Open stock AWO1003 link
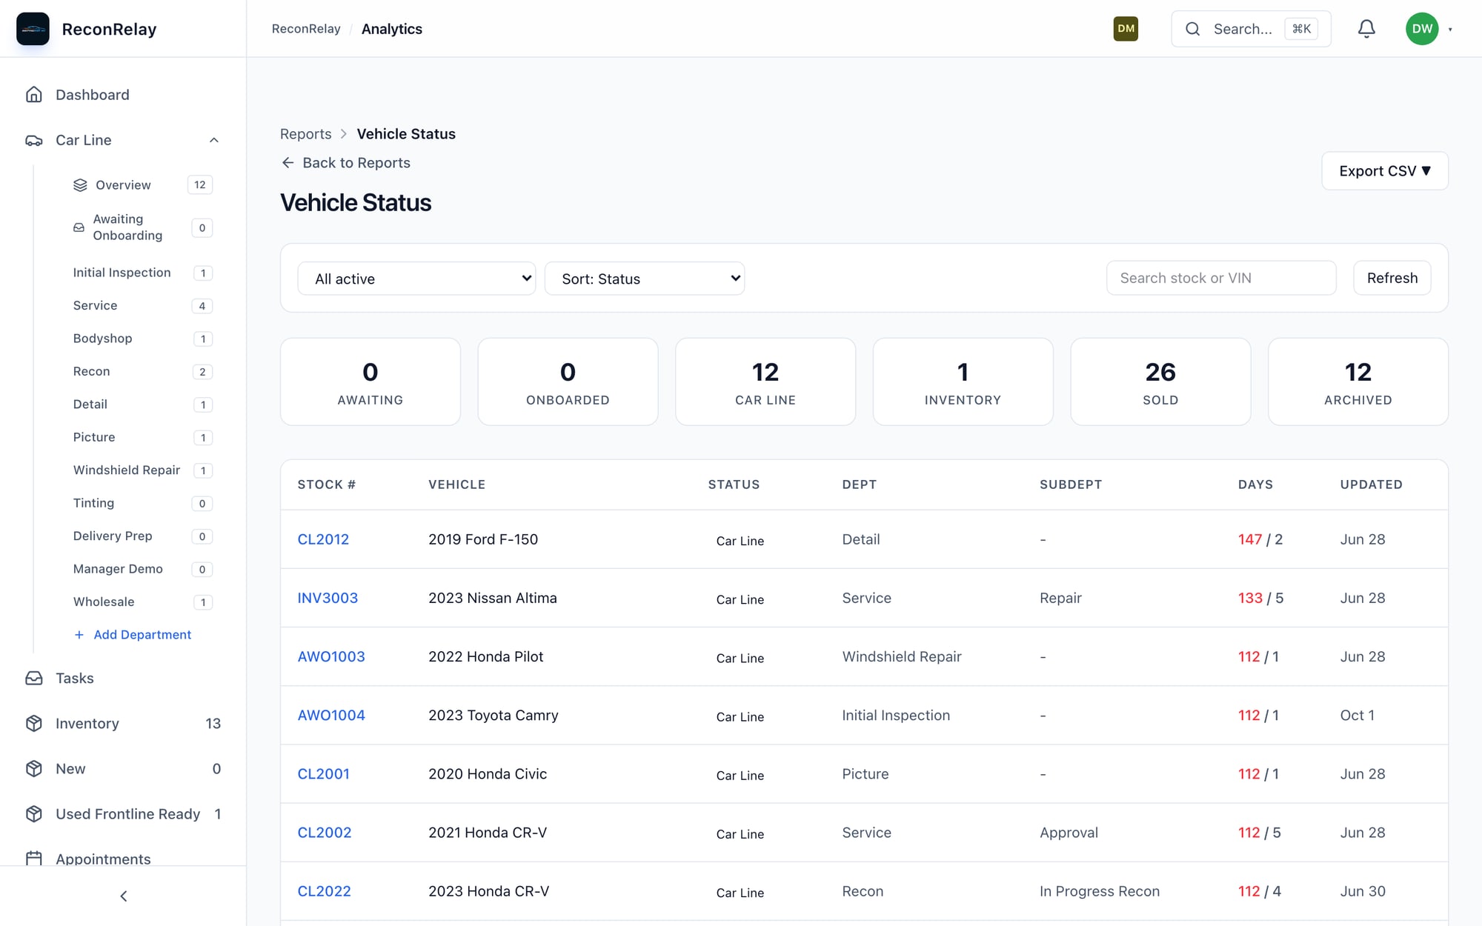The height and width of the screenshot is (926, 1482). (x=331, y=656)
